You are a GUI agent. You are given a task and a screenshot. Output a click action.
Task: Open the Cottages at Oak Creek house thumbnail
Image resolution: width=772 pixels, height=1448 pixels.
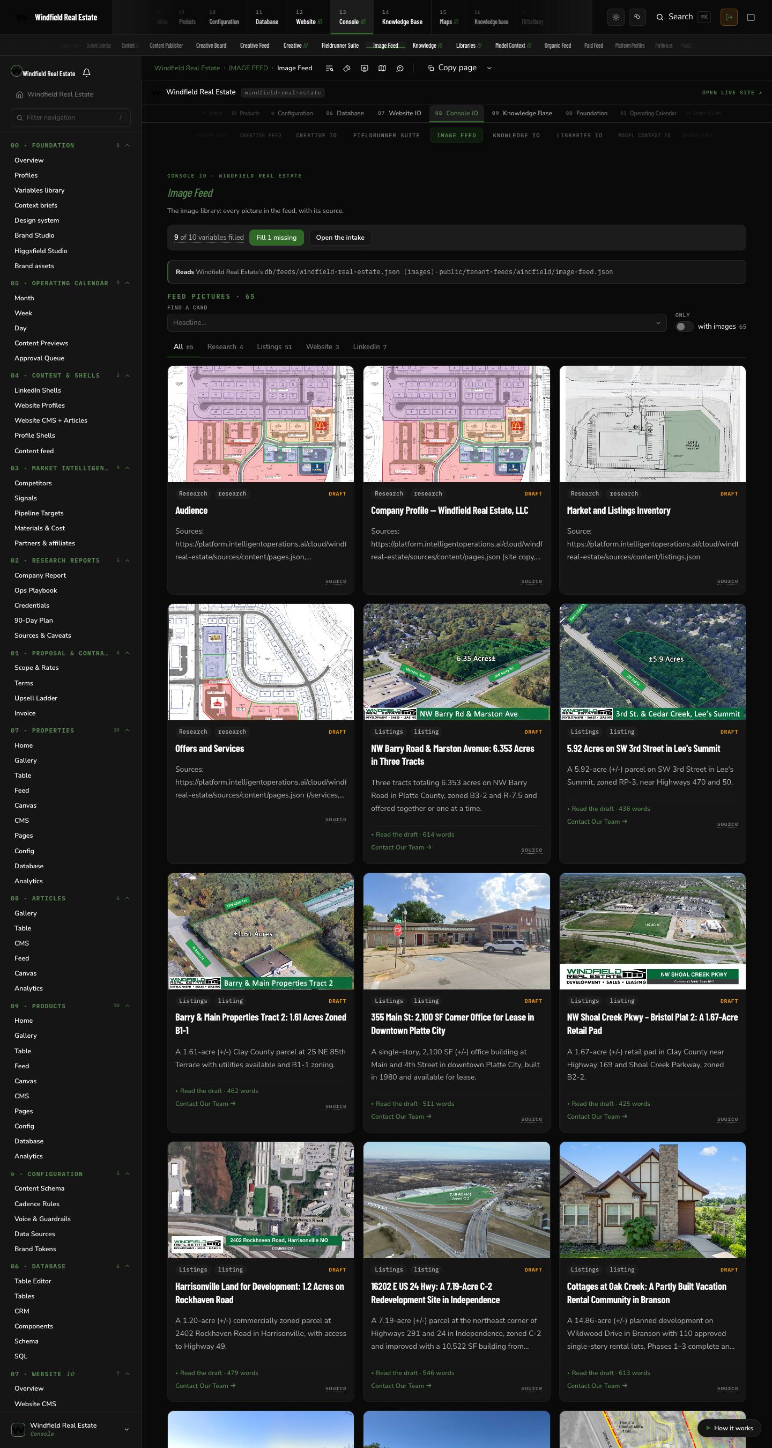[652, 1200]
